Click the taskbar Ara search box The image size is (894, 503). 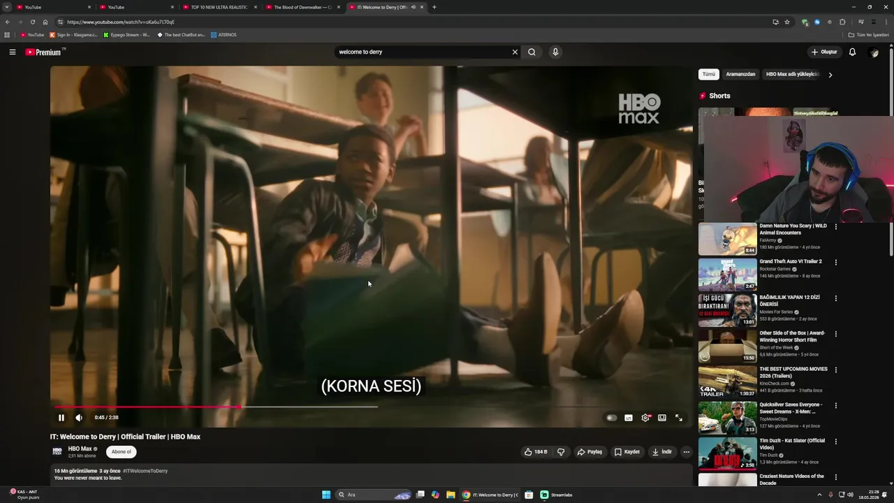point(374,495)
